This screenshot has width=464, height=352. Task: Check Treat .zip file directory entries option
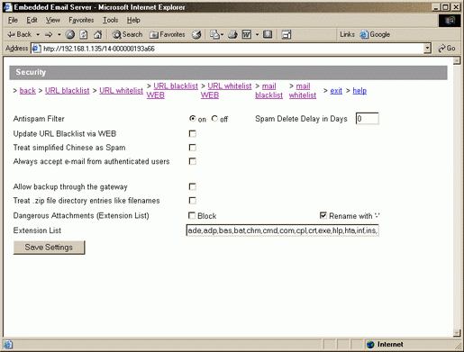193,201
